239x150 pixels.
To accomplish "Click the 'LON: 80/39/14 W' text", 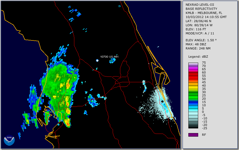I will click(199, 25).
